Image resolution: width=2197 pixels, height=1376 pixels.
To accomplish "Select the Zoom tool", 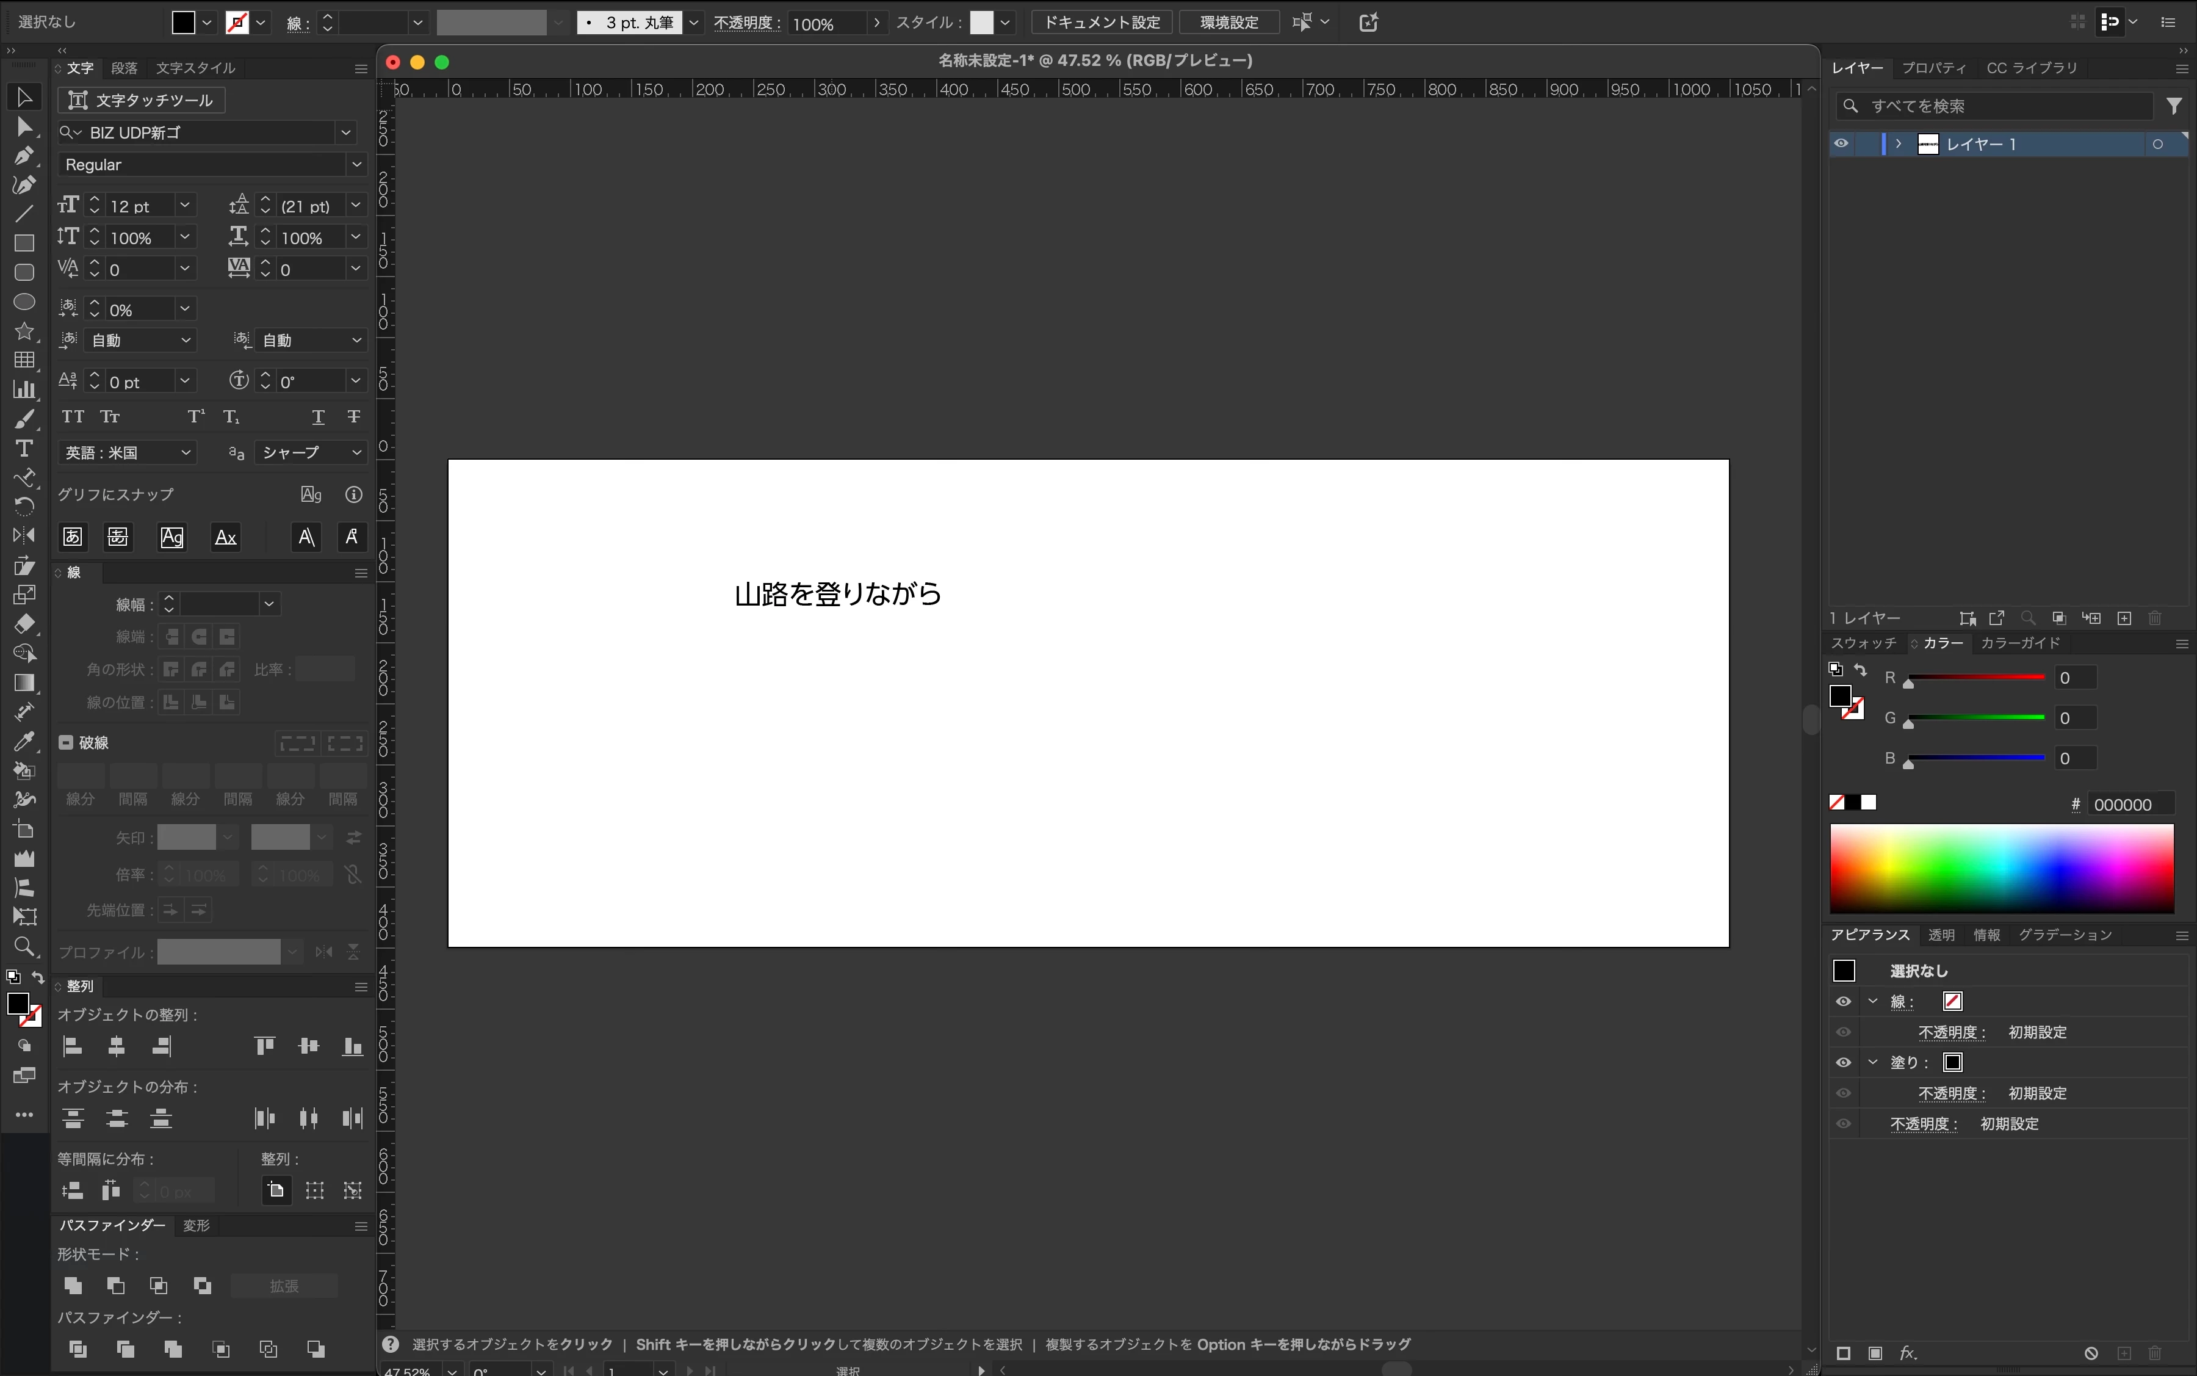I will (24, 946).
